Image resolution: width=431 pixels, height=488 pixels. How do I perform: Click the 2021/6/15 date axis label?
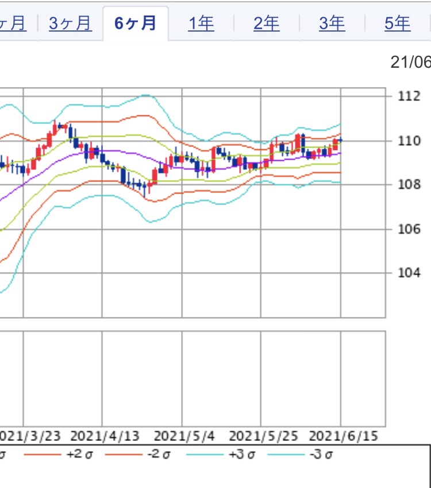[x=343, y=436]
